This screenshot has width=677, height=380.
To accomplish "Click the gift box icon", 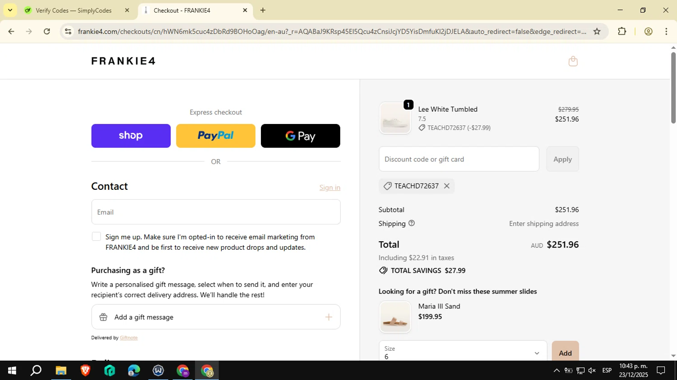I will click(103, 317).
